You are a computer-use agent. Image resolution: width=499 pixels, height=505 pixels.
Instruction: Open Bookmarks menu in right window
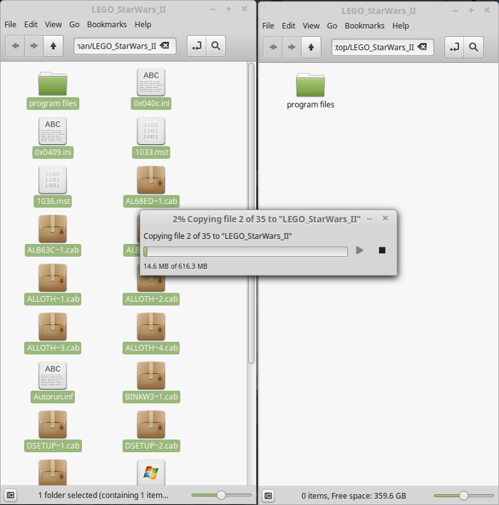click(x=364, y=26)
